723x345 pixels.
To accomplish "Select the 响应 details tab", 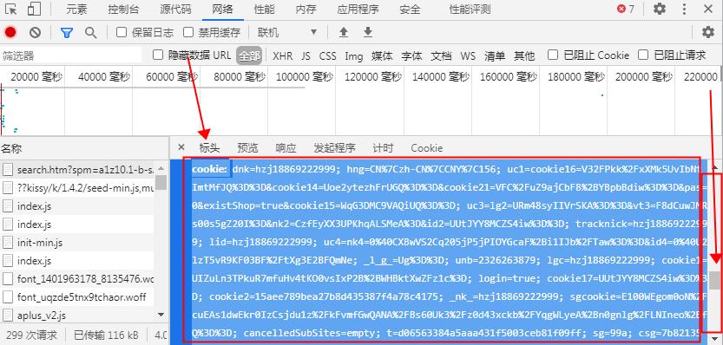I will coord(286,148).
